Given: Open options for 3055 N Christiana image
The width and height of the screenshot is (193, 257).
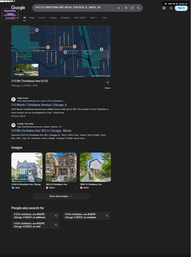Looking at the screenshot, I should coord(75,188).
